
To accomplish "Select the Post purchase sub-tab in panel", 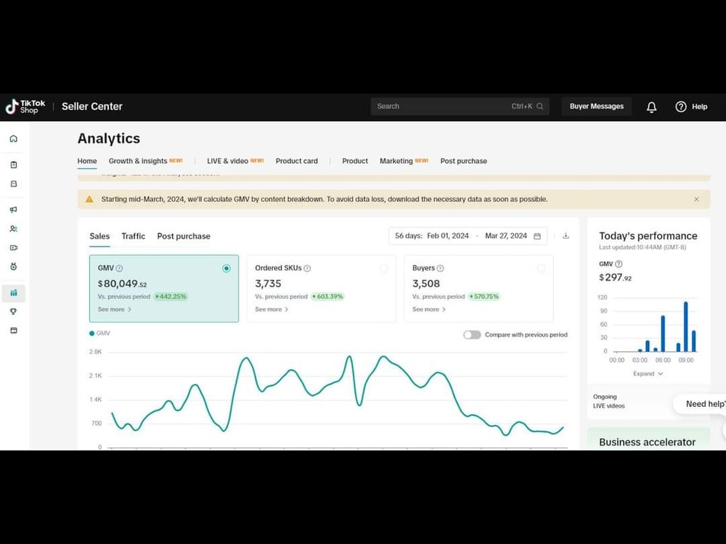I will coord(184,236).
